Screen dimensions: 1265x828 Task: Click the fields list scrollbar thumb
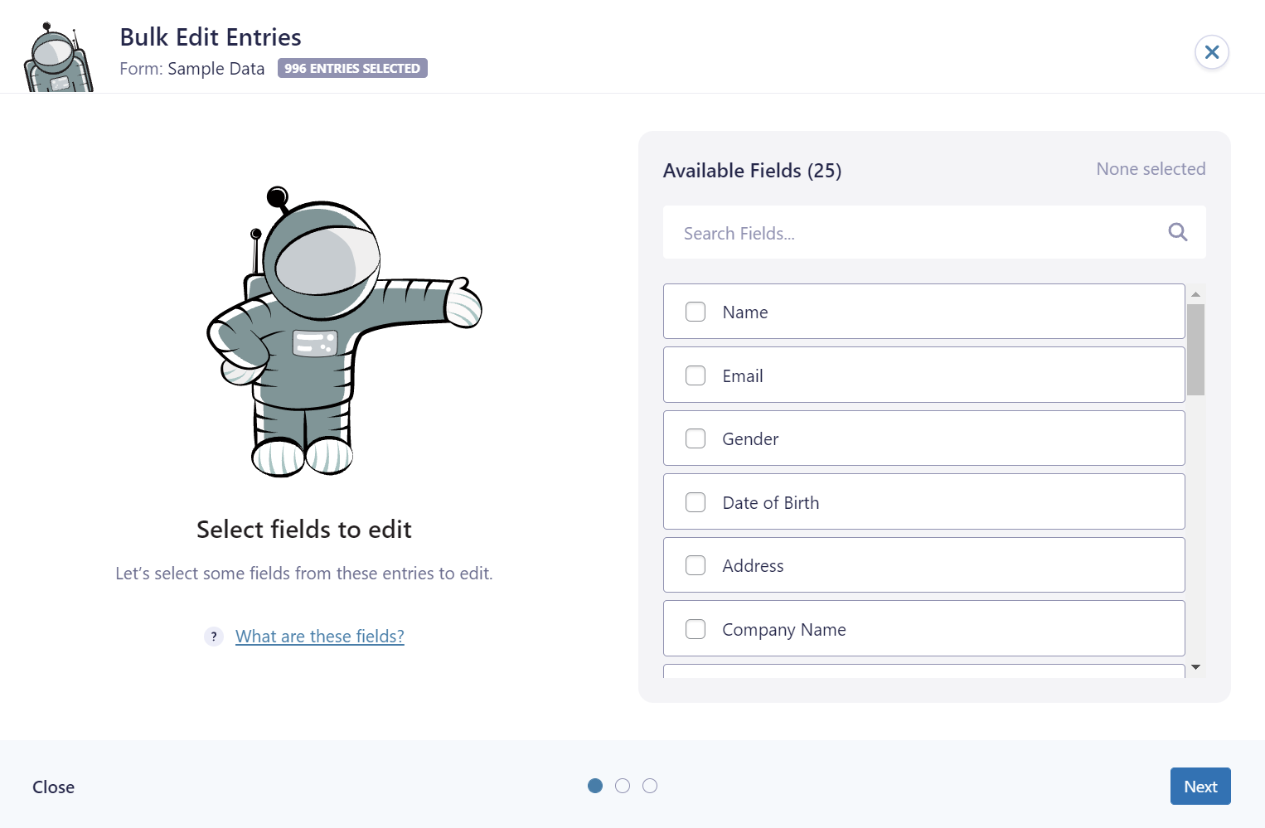[x=1195, y=350]
